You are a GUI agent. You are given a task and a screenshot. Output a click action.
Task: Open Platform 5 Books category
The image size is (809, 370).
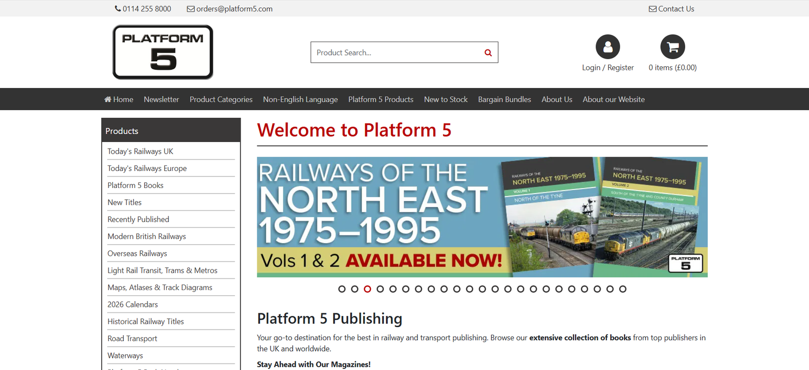(136, 186)
